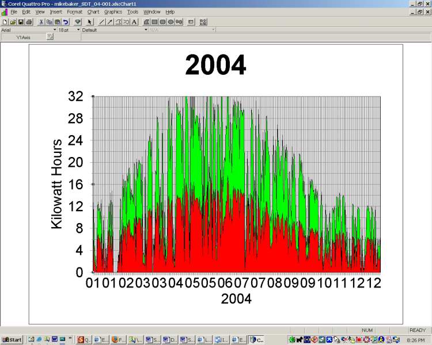Open the Graphics menu
Image resolution: width=432 pixels, height=345 pixels.
point(112,11)
